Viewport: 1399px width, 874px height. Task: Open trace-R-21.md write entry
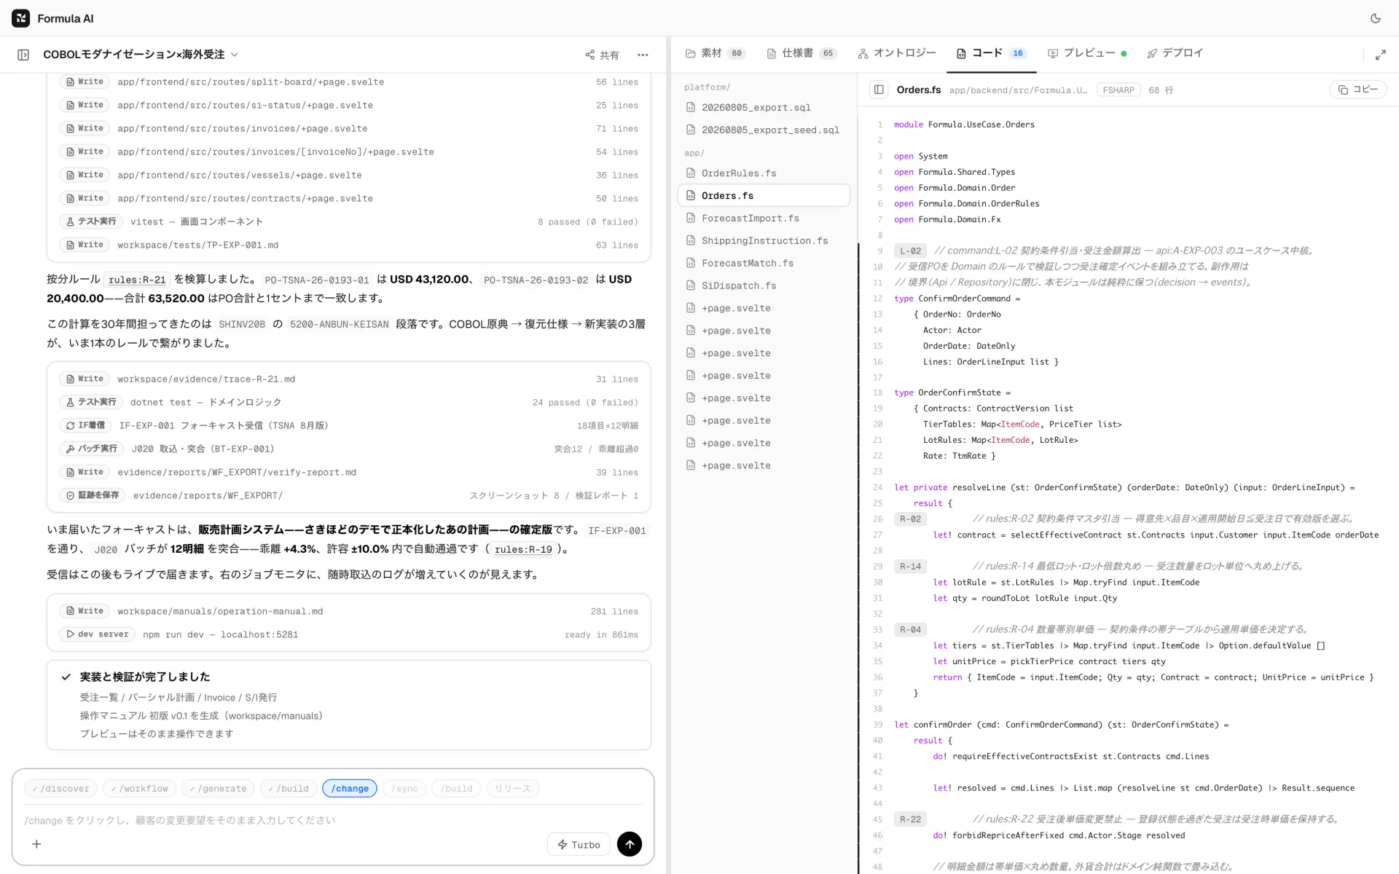[348, 379]
